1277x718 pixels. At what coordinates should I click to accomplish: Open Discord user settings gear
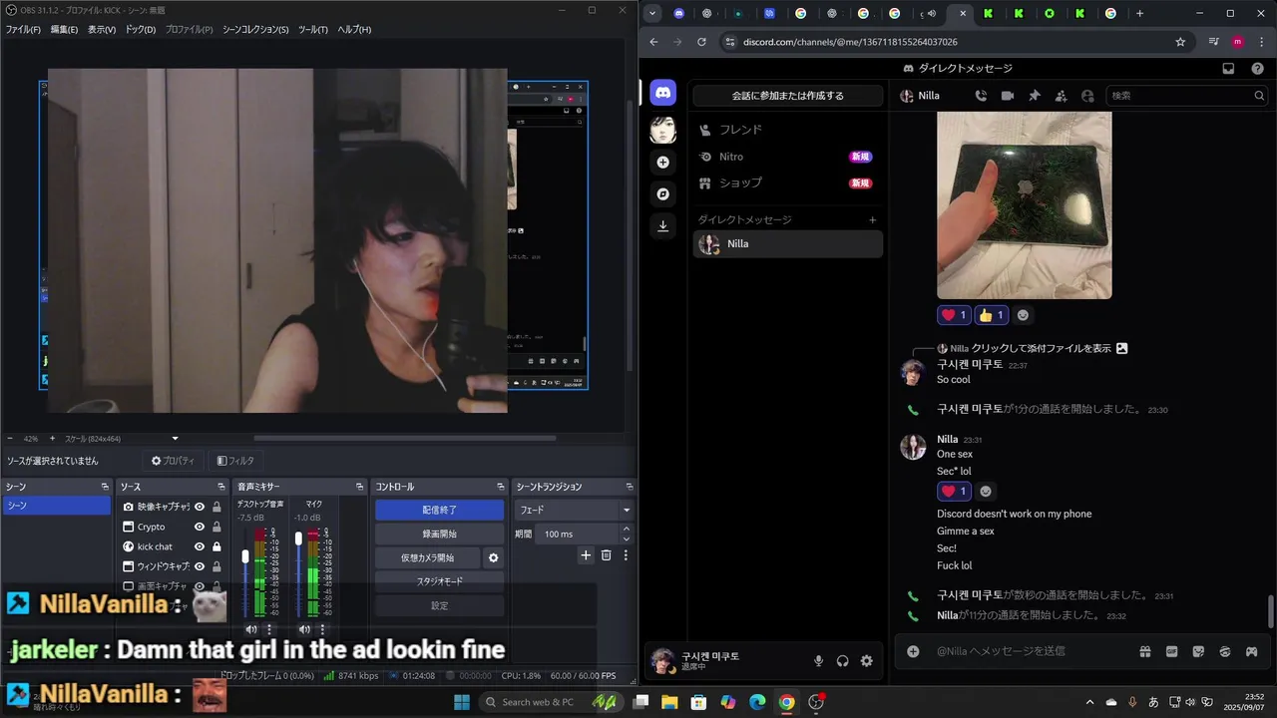coord(866,660)
